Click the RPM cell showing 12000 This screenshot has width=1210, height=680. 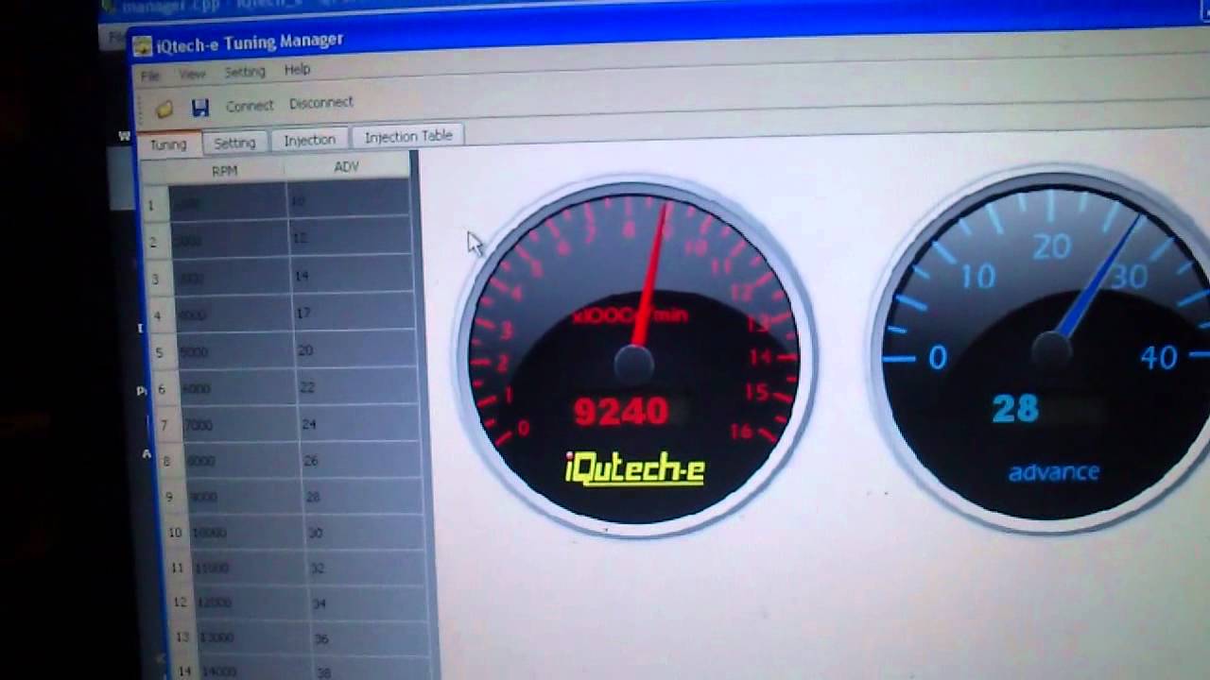251,603
